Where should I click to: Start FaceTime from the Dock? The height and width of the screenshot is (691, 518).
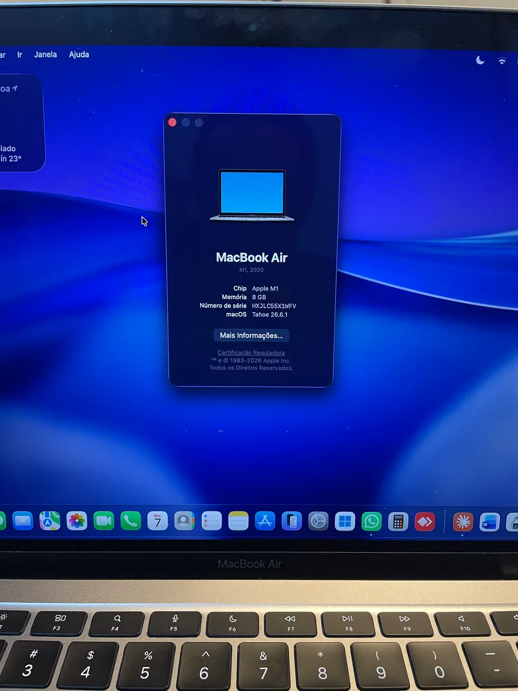point(104,521)
